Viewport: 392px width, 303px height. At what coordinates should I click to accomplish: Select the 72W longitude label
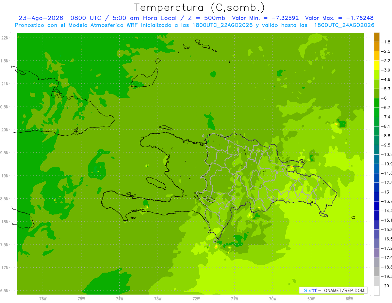click(196, 299)
